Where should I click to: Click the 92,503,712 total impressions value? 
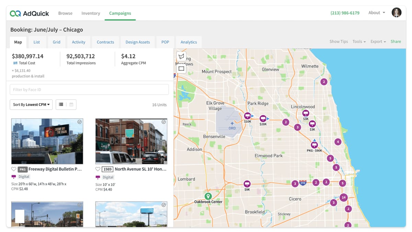(x=81, y=56)
